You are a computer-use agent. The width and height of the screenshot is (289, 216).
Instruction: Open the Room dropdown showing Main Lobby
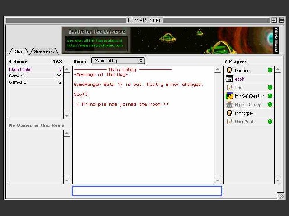tap(118, 61)
